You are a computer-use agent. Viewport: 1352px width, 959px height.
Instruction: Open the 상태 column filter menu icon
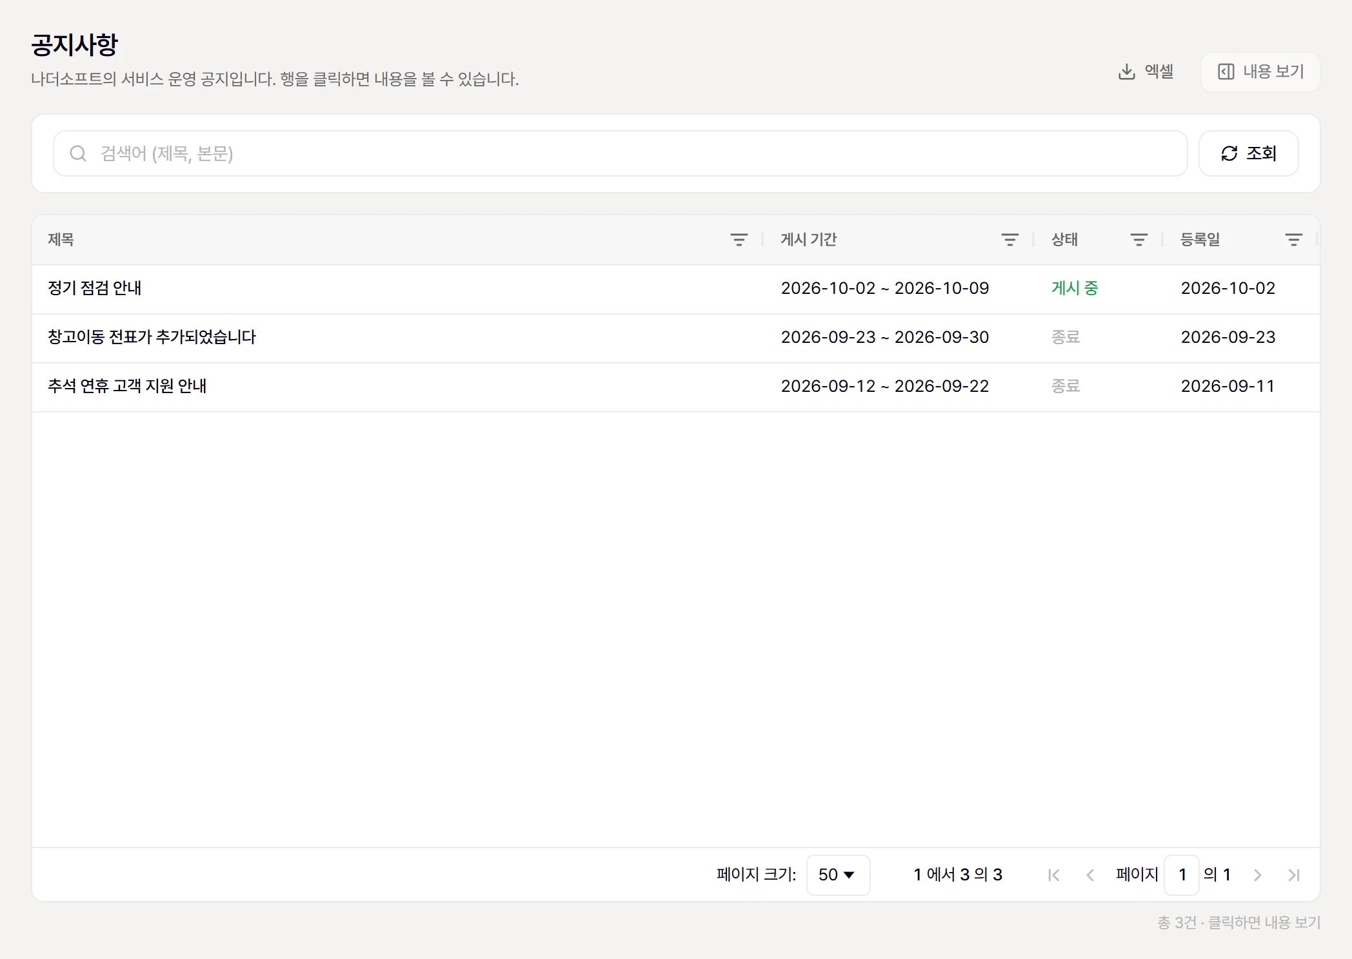point(1138,240)
